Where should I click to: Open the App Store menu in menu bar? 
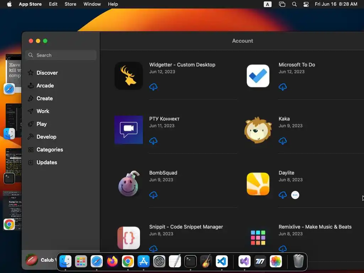pos(30,4)
